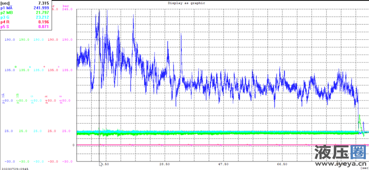Click the magenta 25.0 axis label

pyautogui.click(x=66, y=131)
